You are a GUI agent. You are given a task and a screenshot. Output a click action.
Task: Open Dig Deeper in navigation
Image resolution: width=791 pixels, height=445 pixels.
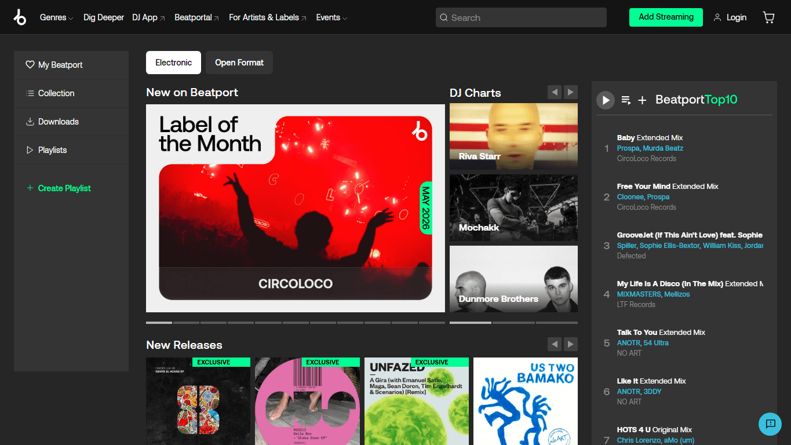(104, 17)
